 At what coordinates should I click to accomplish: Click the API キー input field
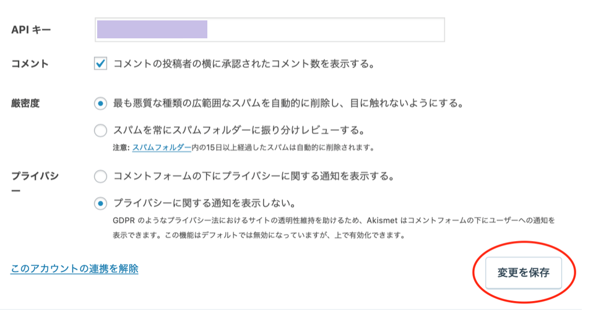269,30
